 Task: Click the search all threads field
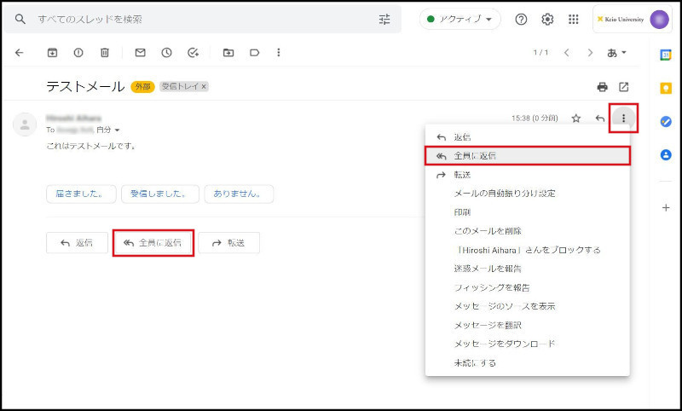[196, 19]
